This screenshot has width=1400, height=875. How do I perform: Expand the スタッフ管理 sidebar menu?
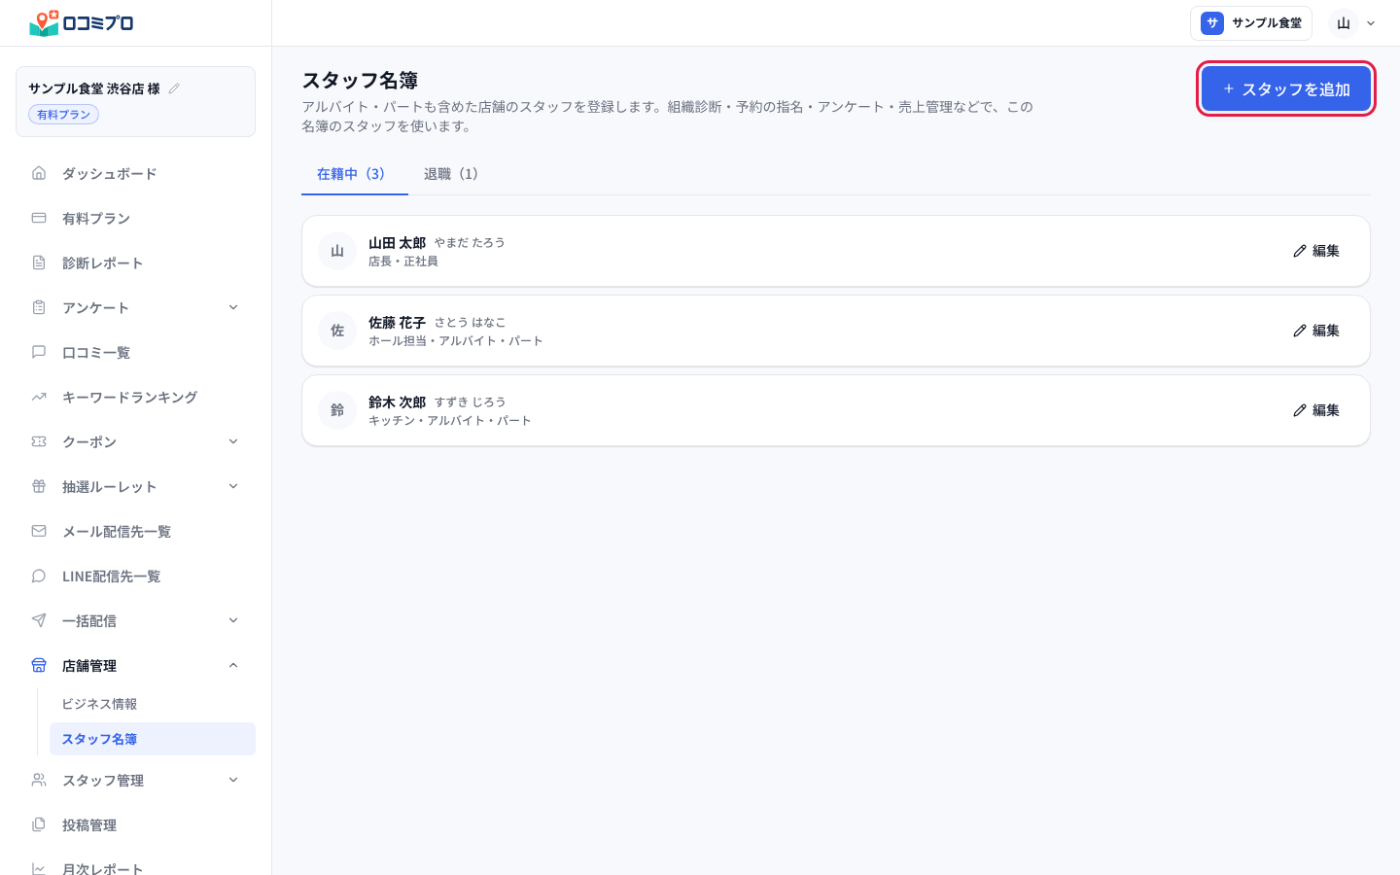(135, 781)
